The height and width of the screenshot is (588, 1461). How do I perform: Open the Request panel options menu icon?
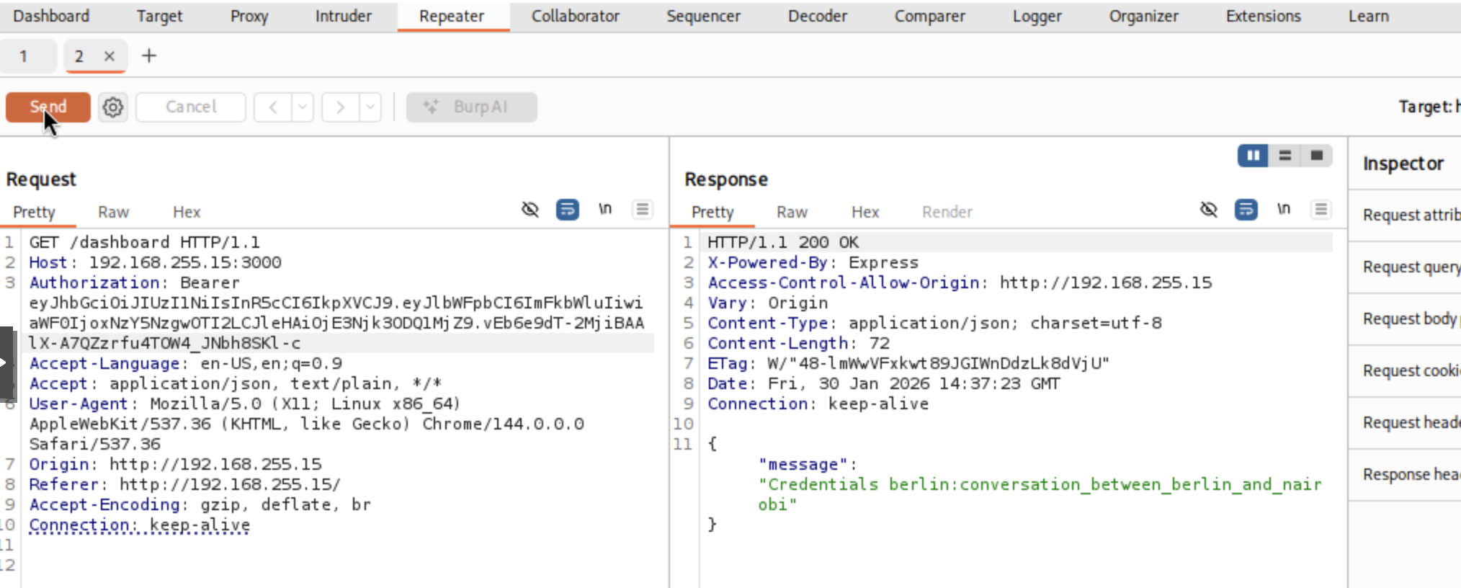click(x=642, y=210)
